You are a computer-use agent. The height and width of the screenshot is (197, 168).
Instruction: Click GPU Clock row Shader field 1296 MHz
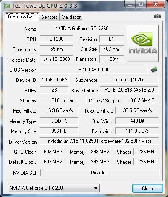click(146, 152)
